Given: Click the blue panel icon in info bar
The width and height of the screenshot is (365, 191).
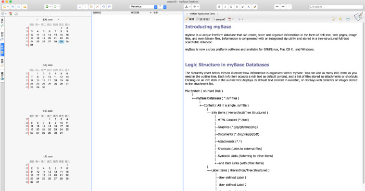Looking at the screenshot, I should [x=348, y=19].
